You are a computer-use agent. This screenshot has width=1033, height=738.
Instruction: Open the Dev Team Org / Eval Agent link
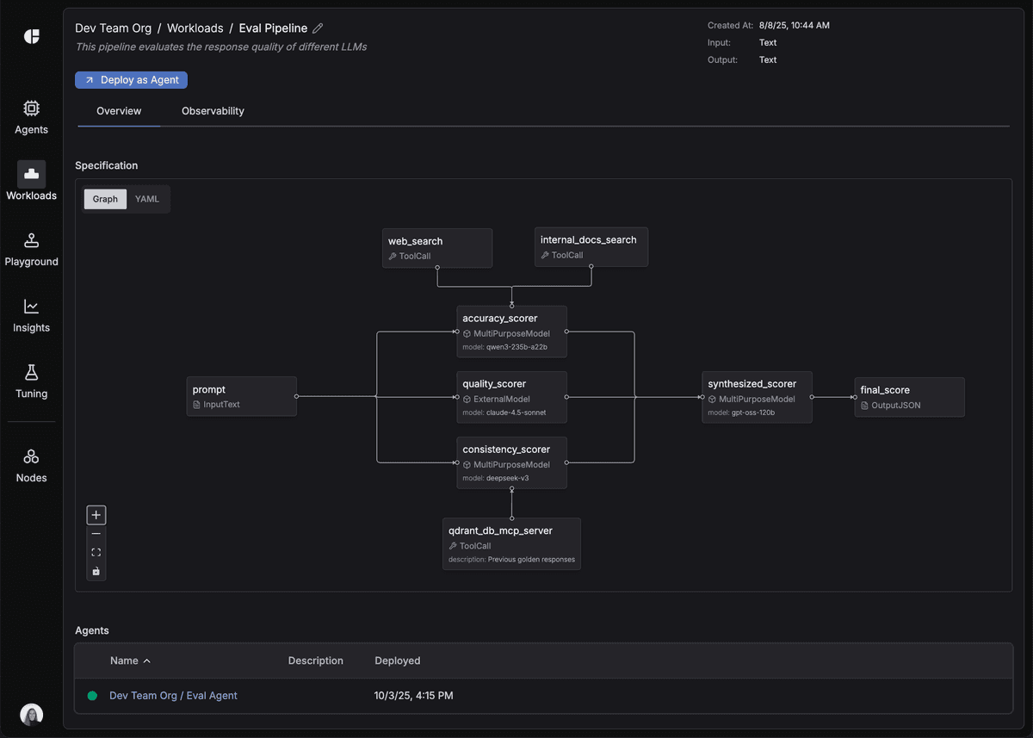(173, 695)
